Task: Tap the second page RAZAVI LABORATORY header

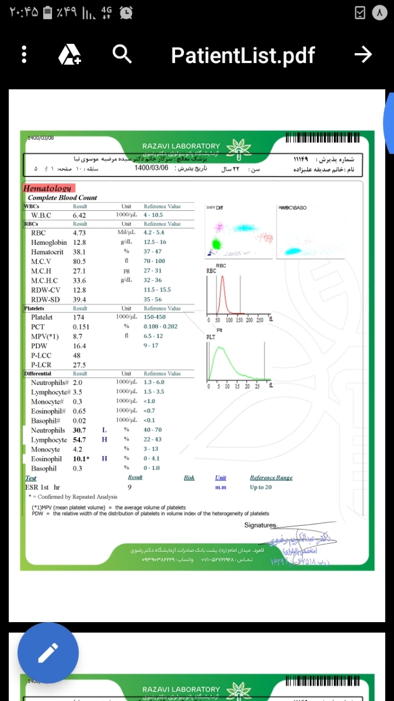Action: tap(182, 690)
